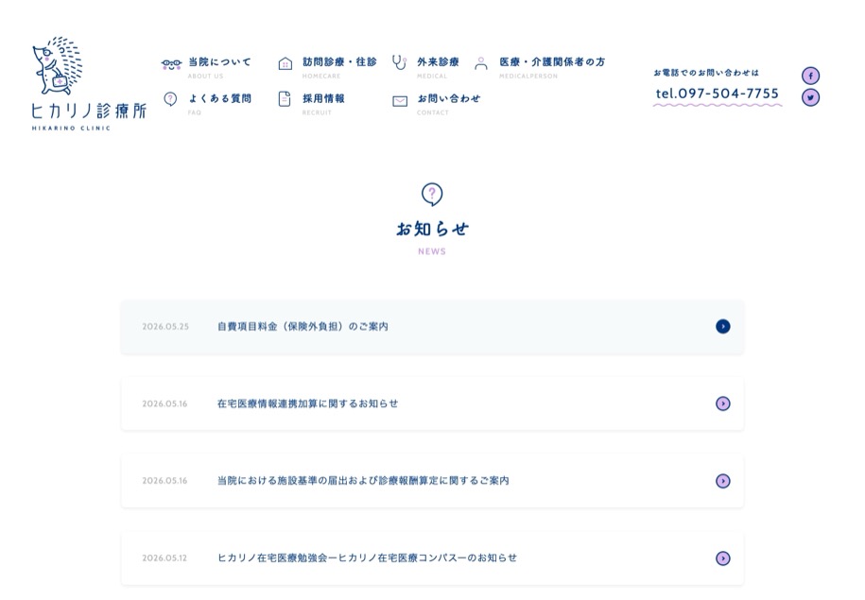Click the HOMECARE caption
The width and height of the screenshot is (865, 600).
321,77
